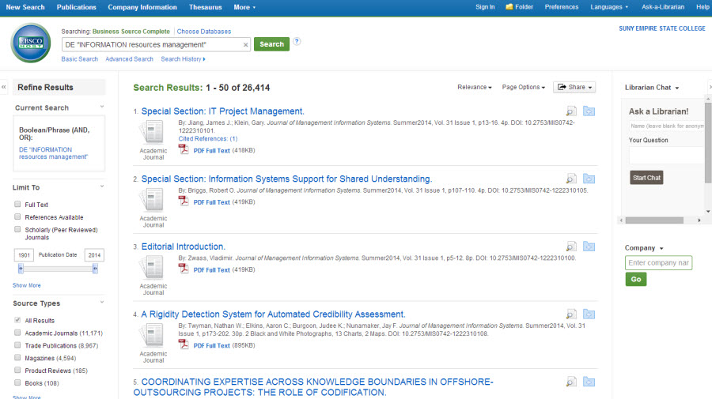Click the librarian chat horizontal scrollbar
This screenshot has height=399, width=712.
tap(654, 220)
